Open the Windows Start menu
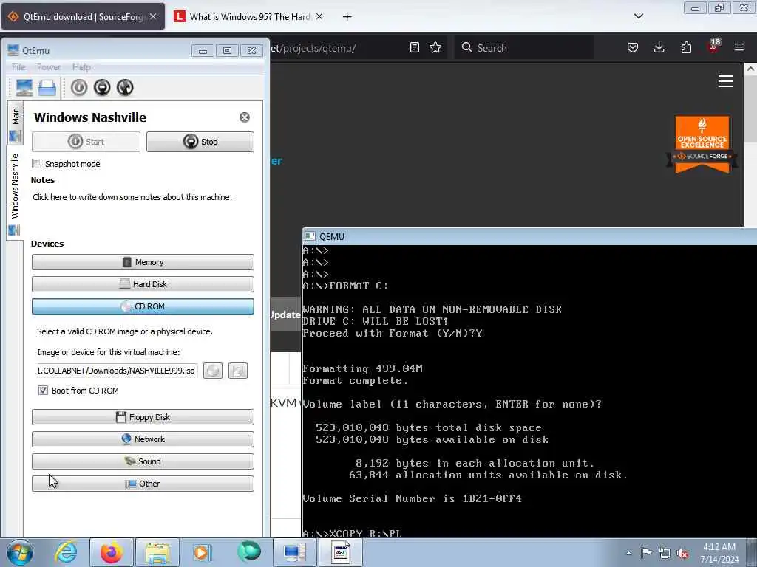The height and width of the screenshot is (567, 757). pos(20,552)
